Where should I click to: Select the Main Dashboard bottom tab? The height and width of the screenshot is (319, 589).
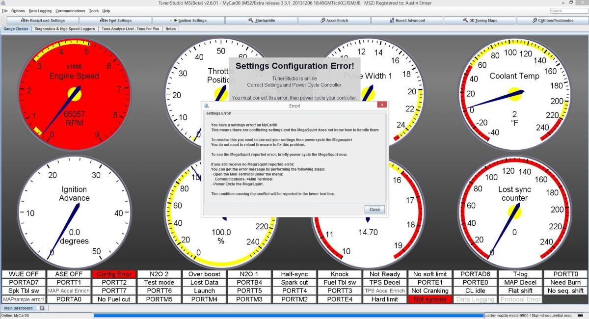coord(19,308)
